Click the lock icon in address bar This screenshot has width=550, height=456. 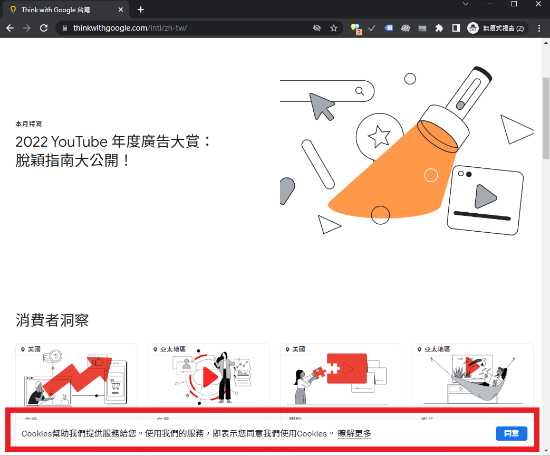64,28
